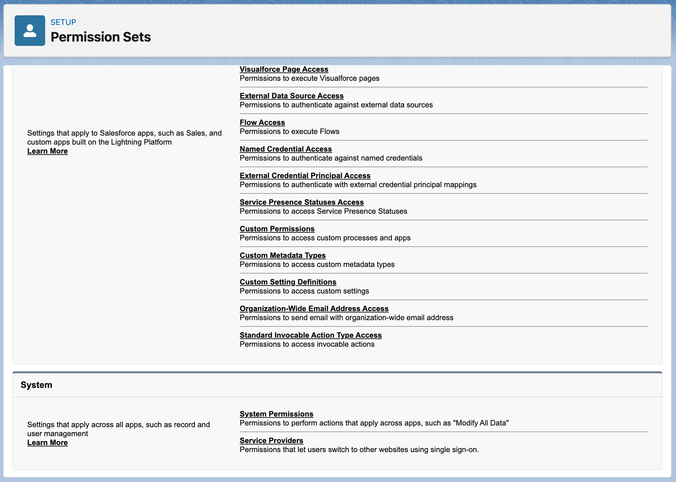This screenshot has width=676, height=482.
Task: Select text 'Permissions to access custom processes and apps'
Action: click(325, 238)
